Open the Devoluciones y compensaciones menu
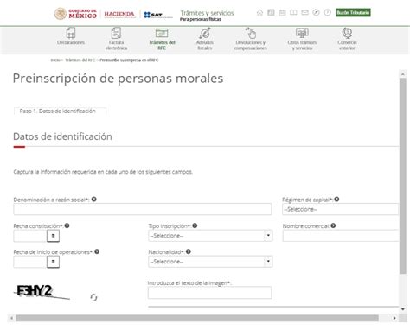410x330 pixels. [251, 39]
